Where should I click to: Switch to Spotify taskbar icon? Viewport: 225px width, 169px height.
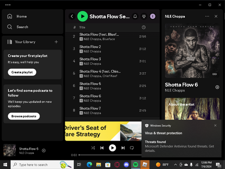tap(135, 164)
